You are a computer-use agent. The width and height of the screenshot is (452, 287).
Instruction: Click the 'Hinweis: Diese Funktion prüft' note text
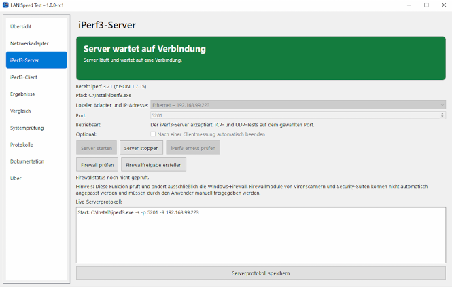251,190
